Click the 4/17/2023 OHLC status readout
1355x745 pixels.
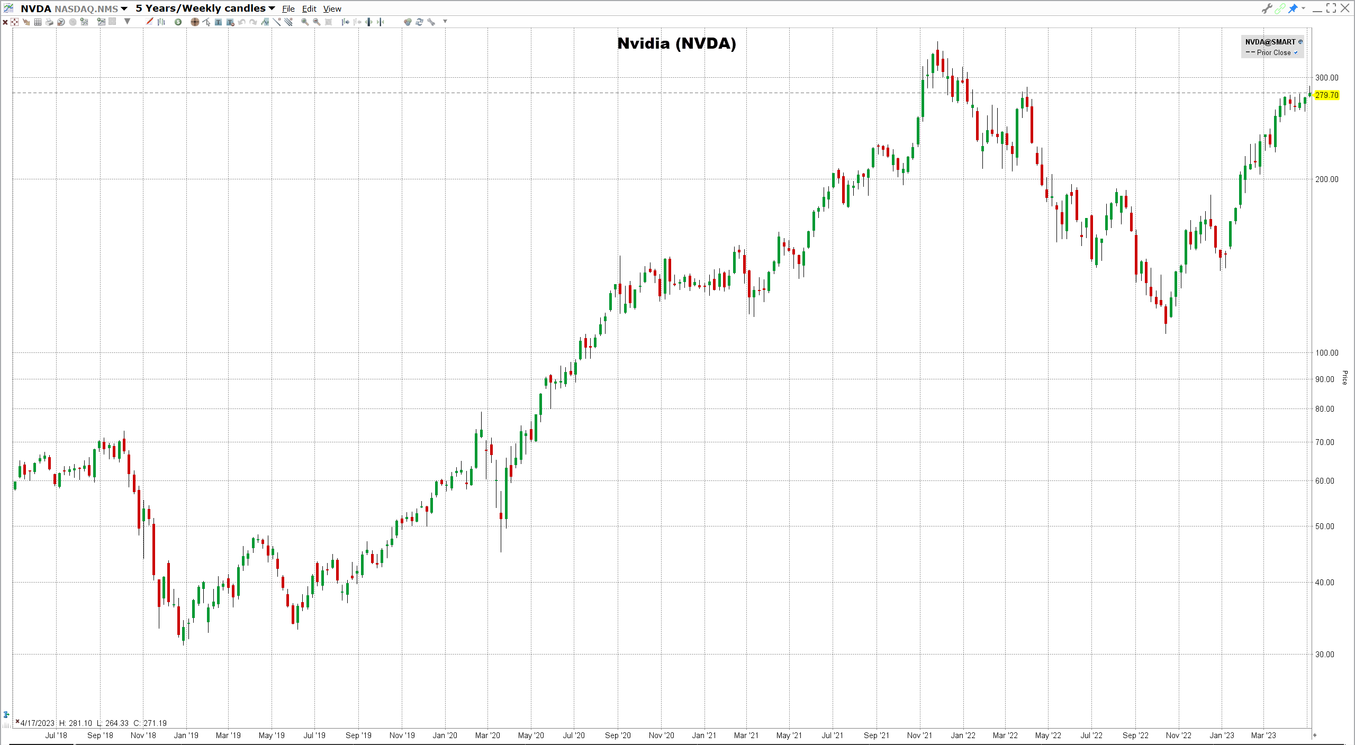pos(93,723)
